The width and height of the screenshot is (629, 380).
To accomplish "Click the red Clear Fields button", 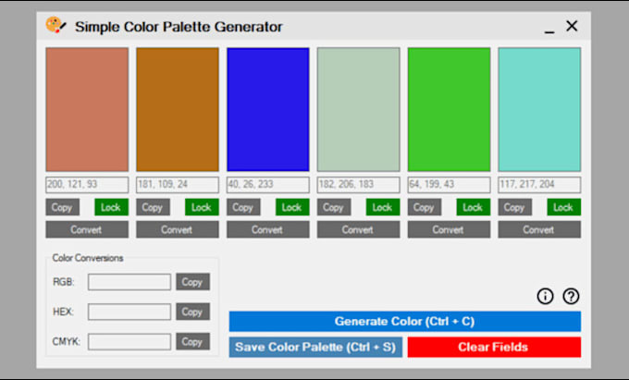I will (493, 347).
